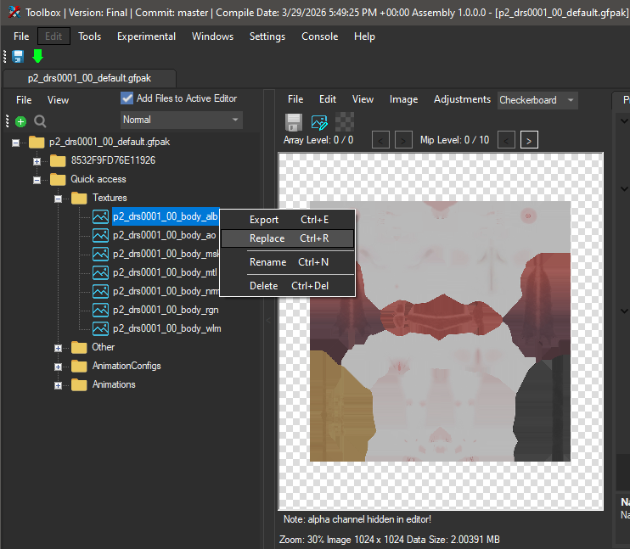
Task: Click the Other folder icon
Action: click(x=79, y=347)
